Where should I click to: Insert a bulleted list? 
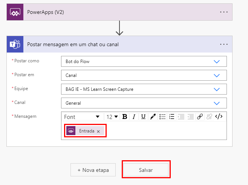coord(162,117)
